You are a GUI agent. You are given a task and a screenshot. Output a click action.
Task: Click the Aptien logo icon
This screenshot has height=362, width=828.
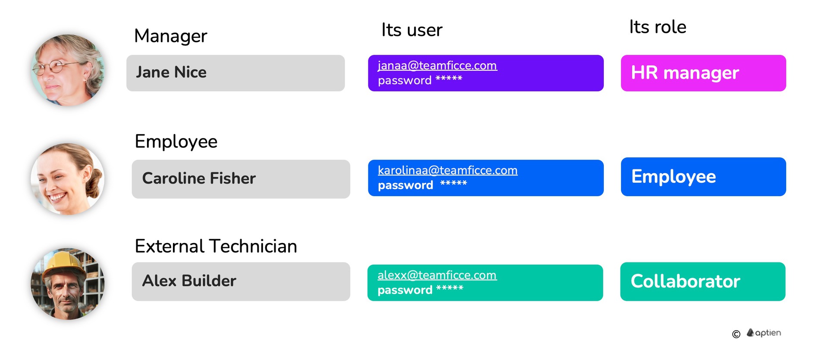point(750,333)
